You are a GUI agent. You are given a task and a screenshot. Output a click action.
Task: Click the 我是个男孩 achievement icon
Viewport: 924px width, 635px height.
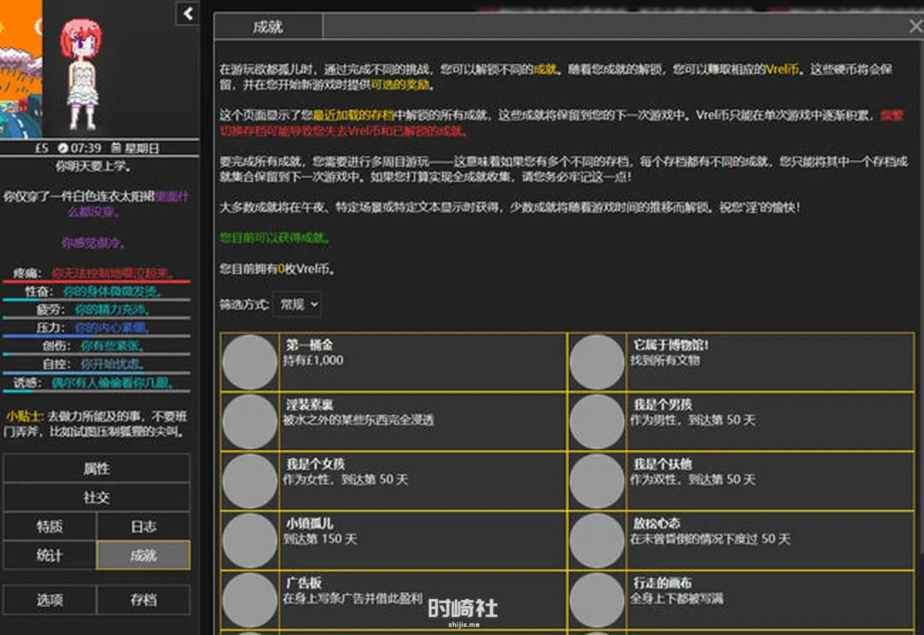[x=597, y=421]
